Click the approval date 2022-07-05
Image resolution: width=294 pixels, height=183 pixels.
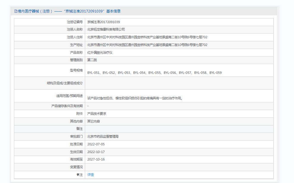tap(96, 144)
